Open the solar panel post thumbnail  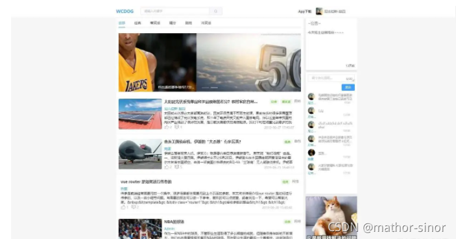coord(140,114)
